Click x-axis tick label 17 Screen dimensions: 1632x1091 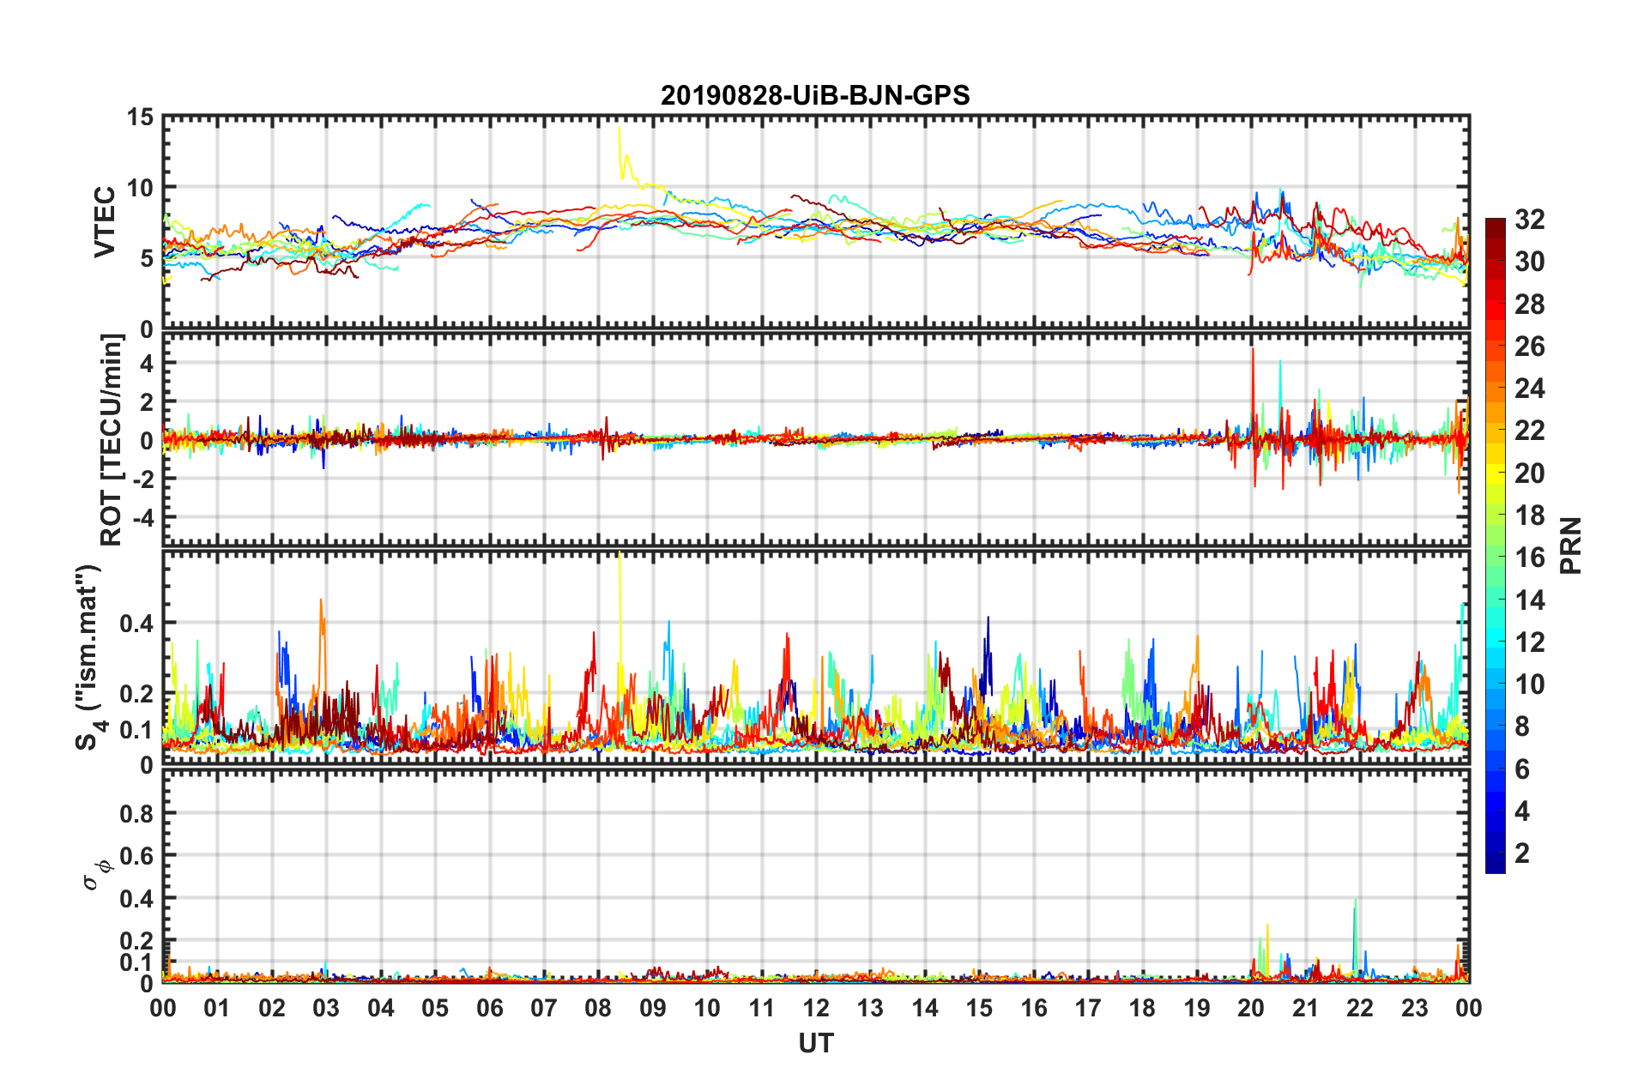(x=1088, y=1008)
